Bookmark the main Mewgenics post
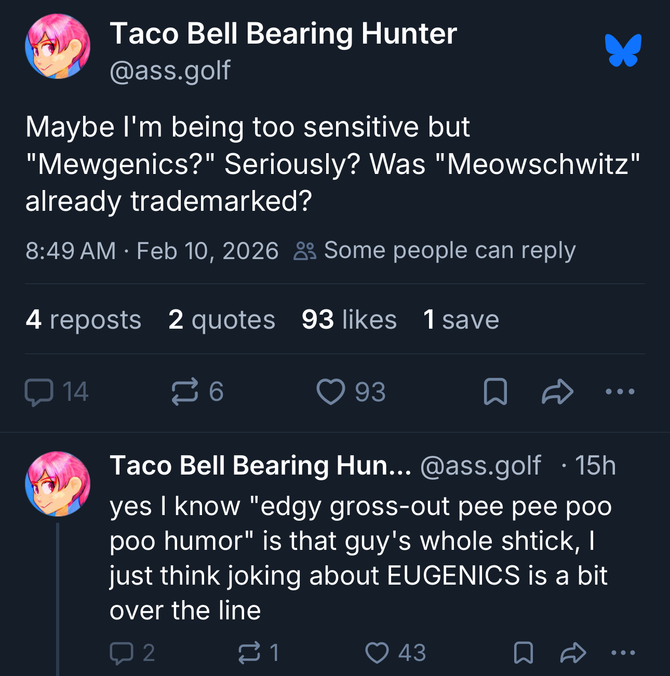670x676 pixels. pyautogui.click(x=495, y=391)
